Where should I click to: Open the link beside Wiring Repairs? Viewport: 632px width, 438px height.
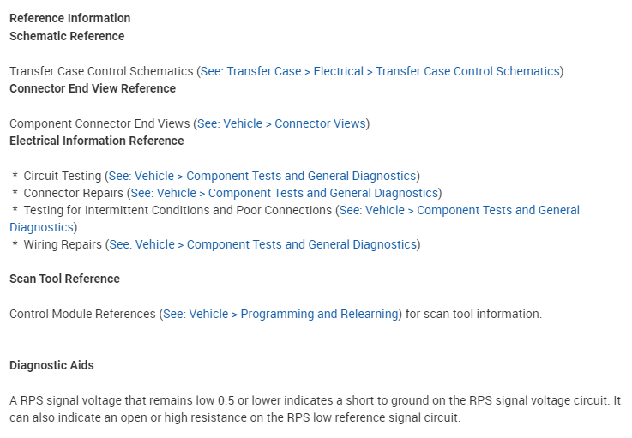click(262, 244)
